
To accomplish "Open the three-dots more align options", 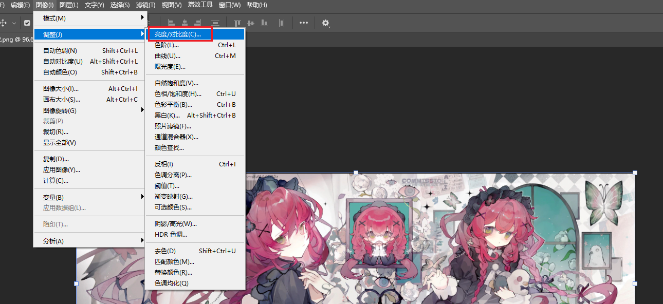I will pyautogui.click(x=304, y=23).
